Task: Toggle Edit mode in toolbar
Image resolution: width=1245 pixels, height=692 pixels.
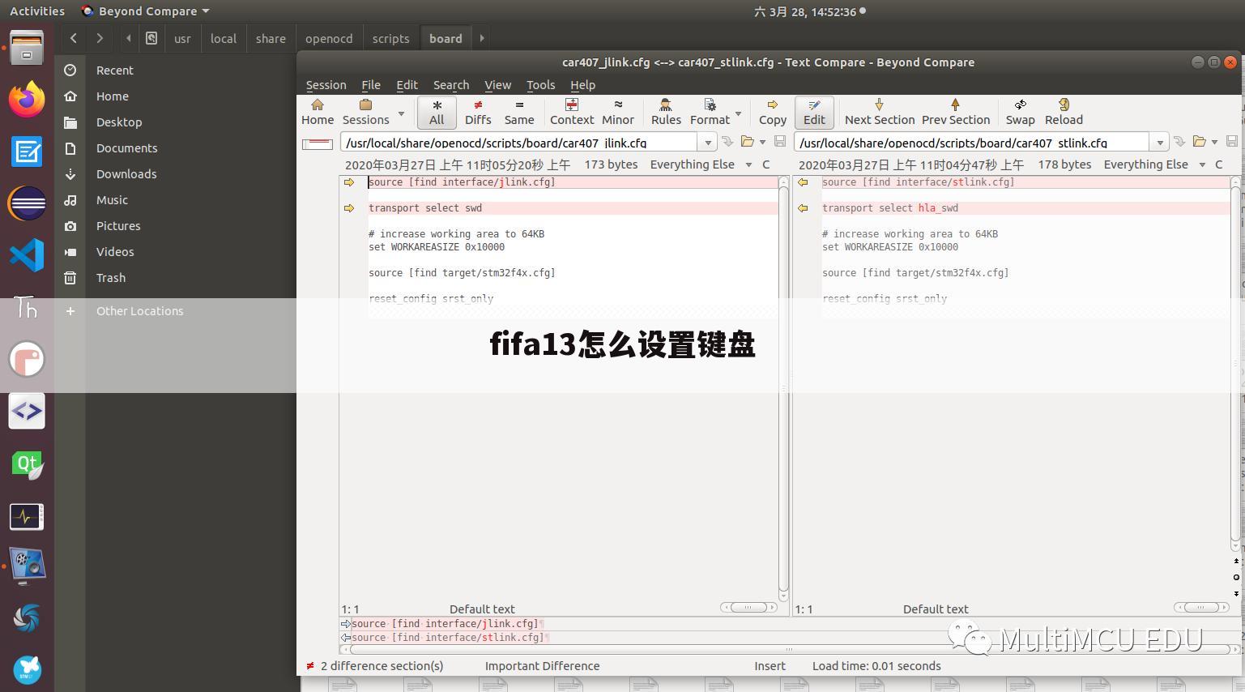Action: click(x=814, y=112)
